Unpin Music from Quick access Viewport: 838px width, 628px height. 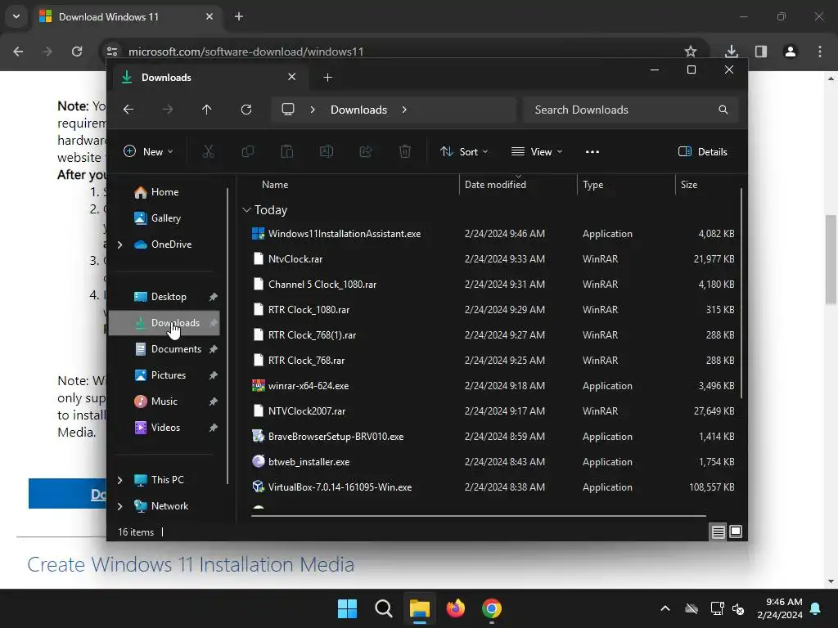(214, 401)
